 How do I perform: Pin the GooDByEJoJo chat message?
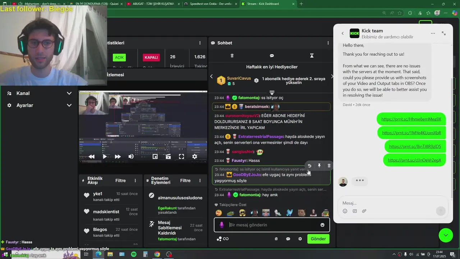319,166
